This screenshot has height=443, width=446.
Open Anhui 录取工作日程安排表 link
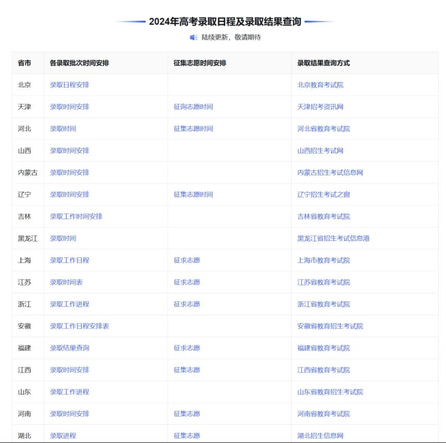click(x=79, y=326)
